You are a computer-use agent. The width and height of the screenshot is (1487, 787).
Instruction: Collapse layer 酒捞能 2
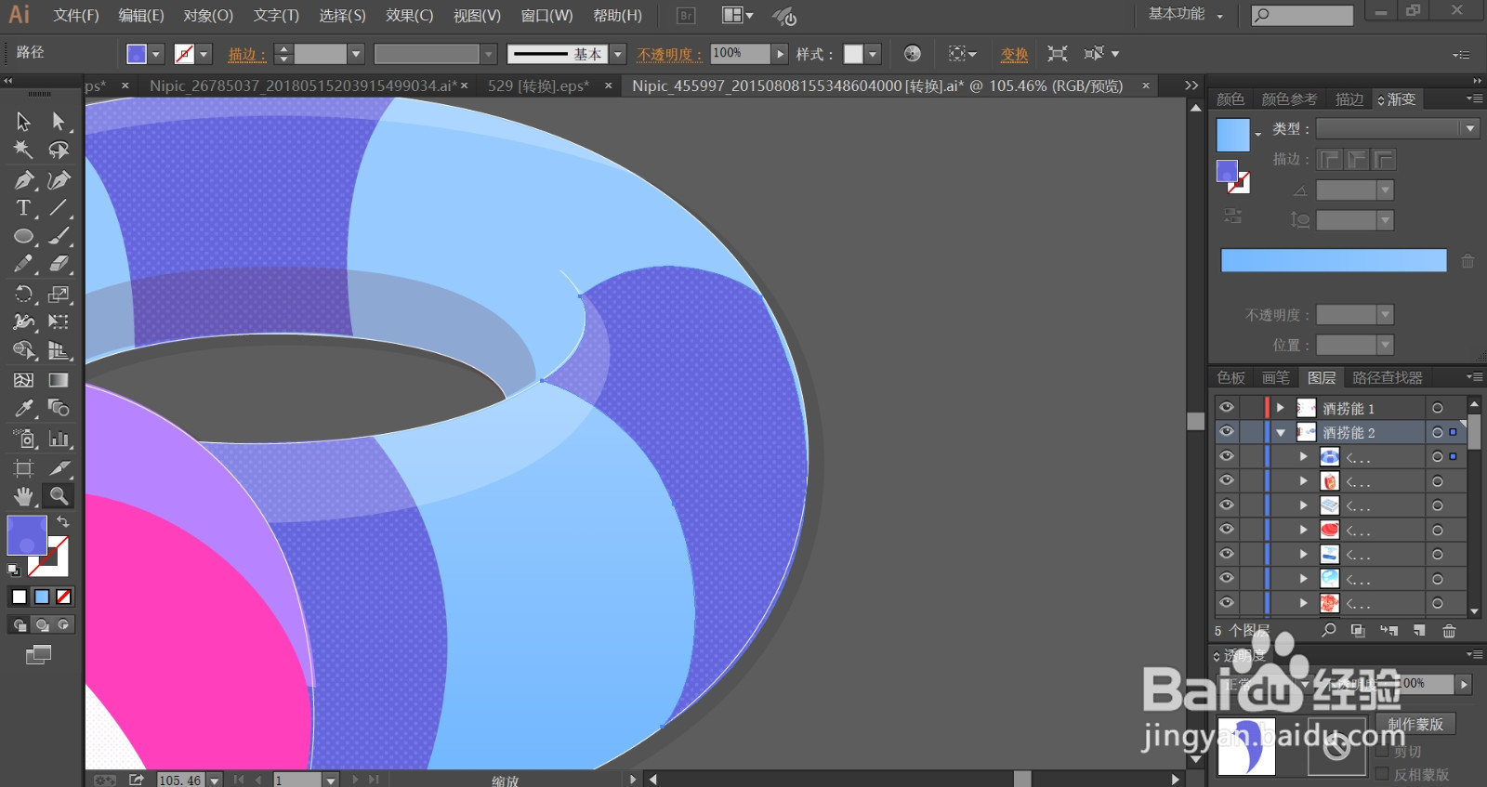[1281, 432]
